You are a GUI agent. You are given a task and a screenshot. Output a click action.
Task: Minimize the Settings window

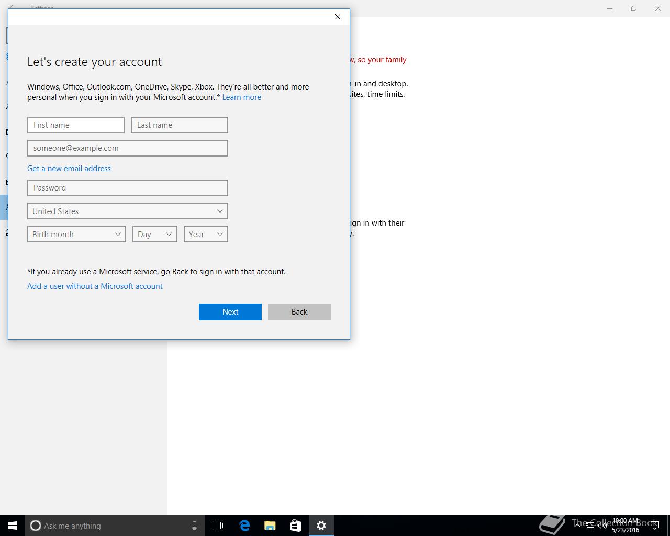[610, 8]
